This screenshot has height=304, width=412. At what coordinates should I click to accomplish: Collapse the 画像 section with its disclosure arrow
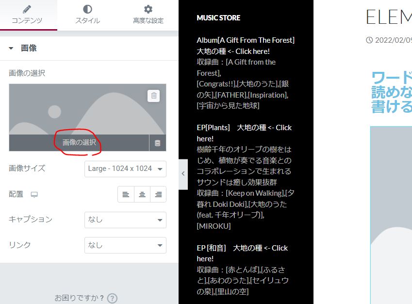tap(11, 48)
